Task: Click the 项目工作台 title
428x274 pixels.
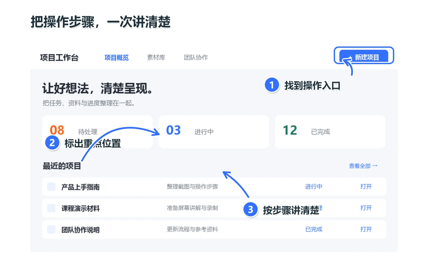Action: [59, 57]
